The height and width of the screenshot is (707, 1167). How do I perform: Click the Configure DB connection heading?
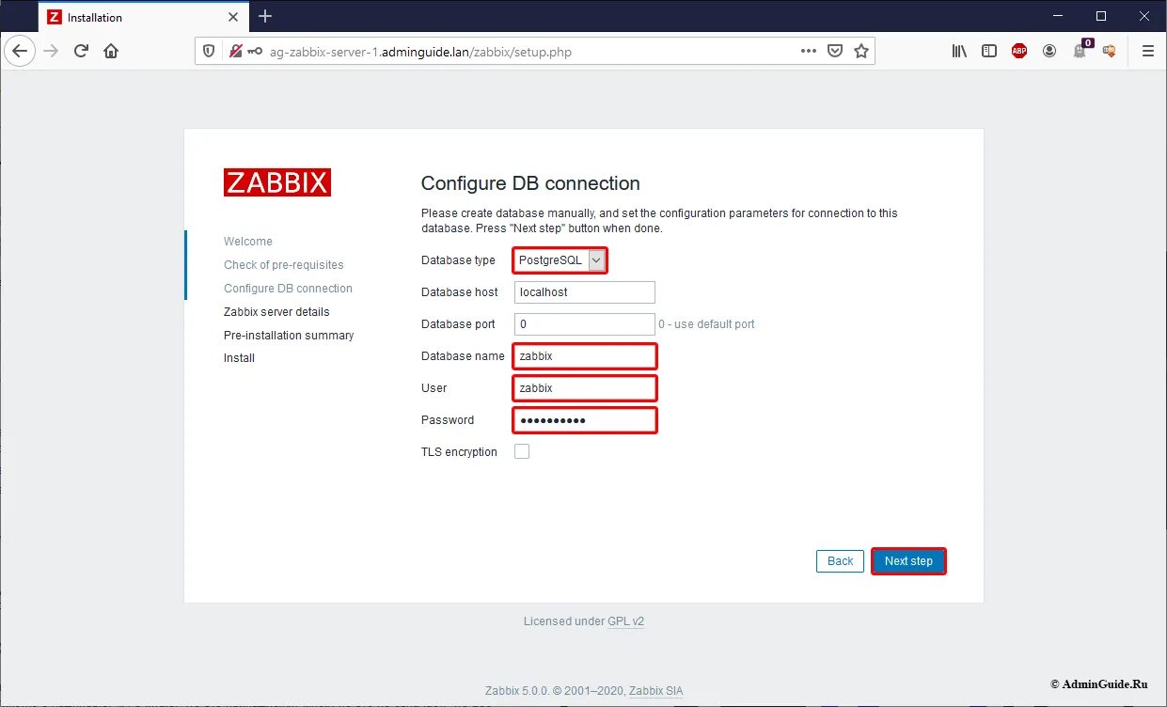(x=530, y=183)
